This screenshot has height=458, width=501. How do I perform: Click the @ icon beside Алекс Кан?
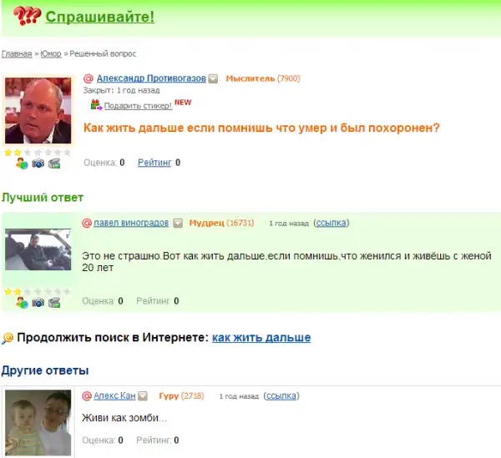click(x=87, y=396)
